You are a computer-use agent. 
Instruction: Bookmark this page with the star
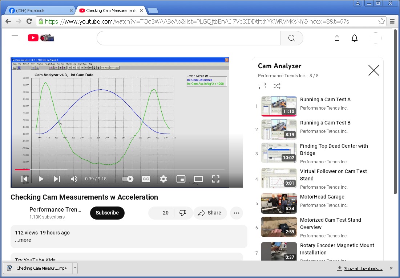point(381,21)
